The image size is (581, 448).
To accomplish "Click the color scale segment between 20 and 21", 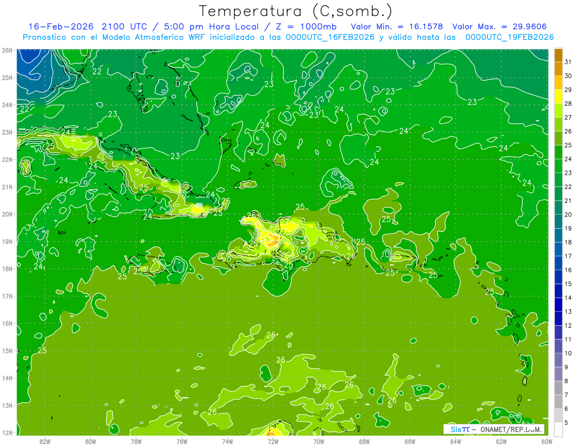I will coord(558,208).
